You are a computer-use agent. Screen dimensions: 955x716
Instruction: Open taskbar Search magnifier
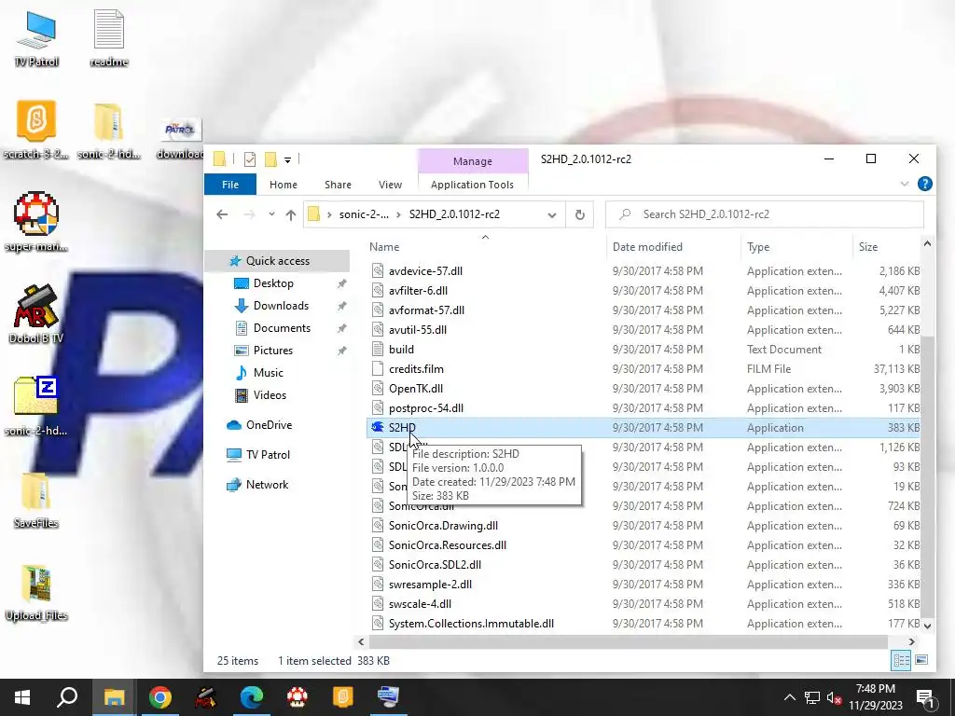coord(67,697)
